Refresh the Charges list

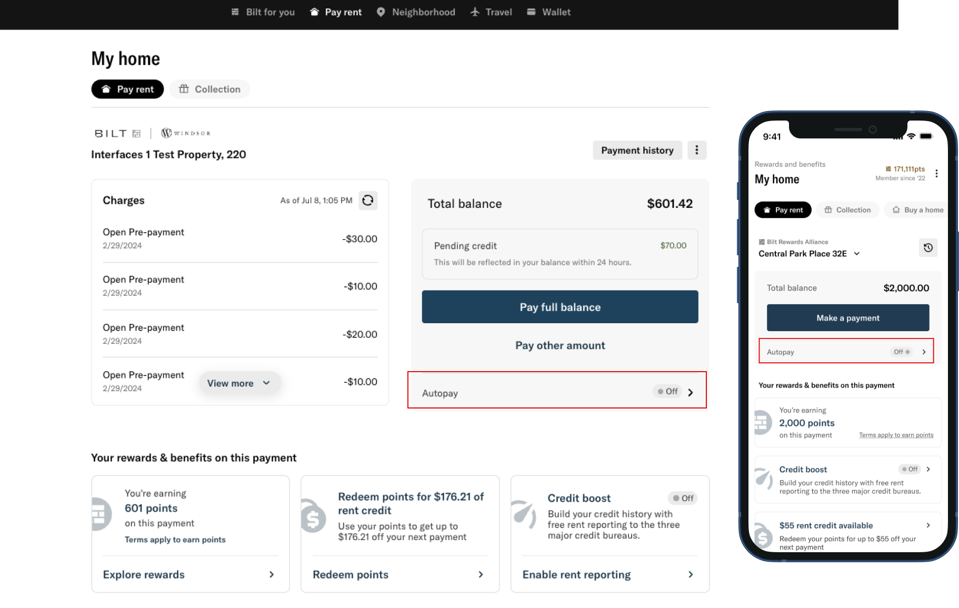pos(368,200)
